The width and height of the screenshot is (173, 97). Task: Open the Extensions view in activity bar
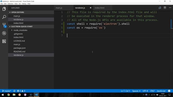pos(4,41)
